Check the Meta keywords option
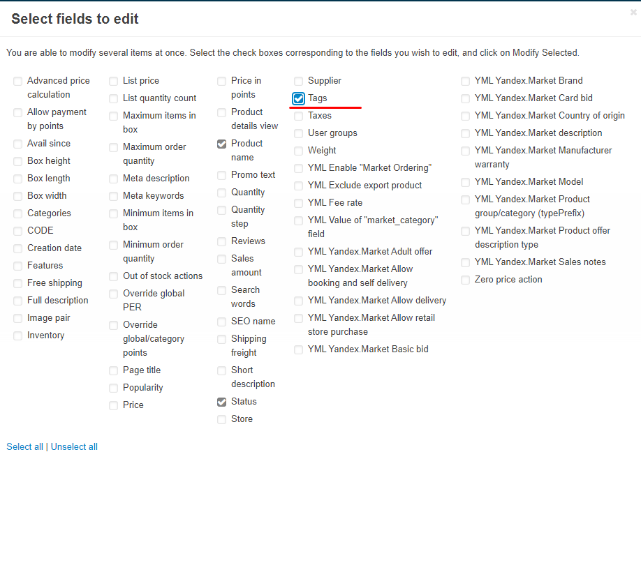 [x=113, y=197]
